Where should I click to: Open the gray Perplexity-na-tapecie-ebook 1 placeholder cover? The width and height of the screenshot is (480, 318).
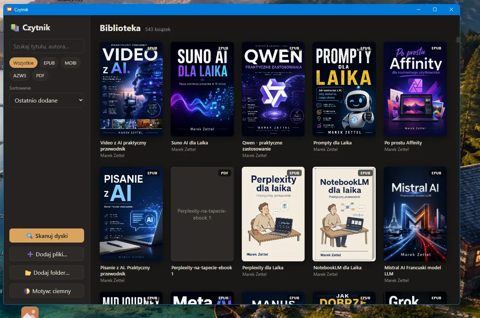[x=202, y=214]
